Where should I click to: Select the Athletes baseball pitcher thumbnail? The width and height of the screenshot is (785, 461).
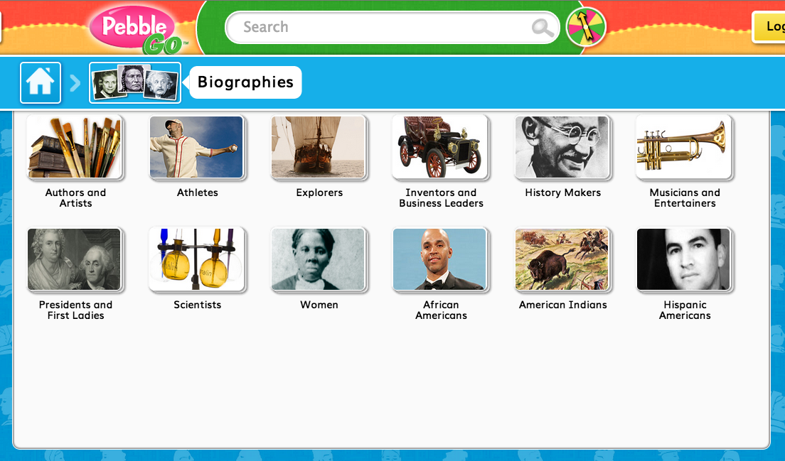click(197, 147)
